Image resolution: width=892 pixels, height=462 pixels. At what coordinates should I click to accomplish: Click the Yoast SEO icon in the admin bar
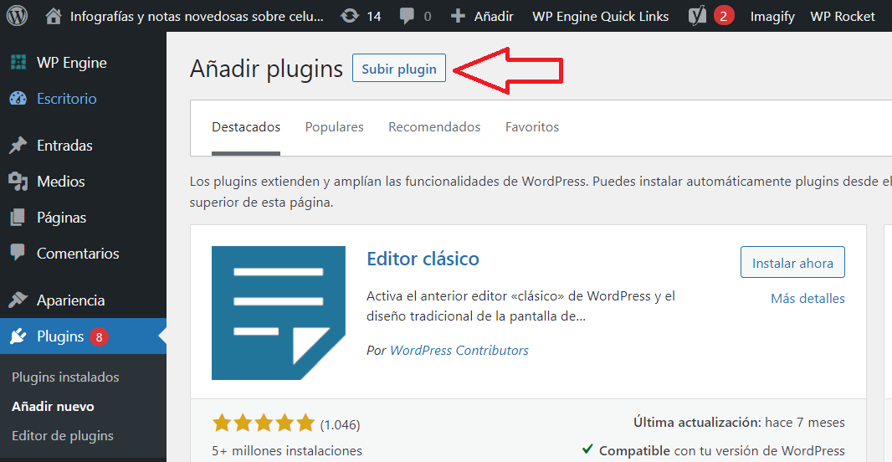[697, 16]
